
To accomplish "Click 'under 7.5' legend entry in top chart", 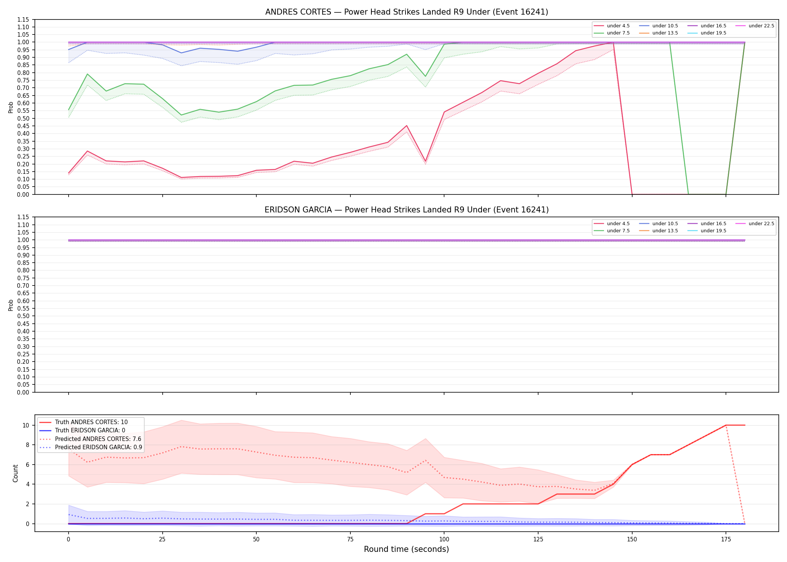I will pyautogui.click(x=612, y=33).
